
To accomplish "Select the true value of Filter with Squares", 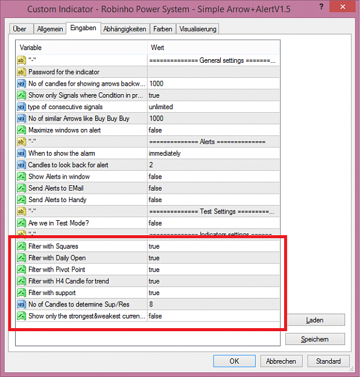I will (x=214, y=246).
